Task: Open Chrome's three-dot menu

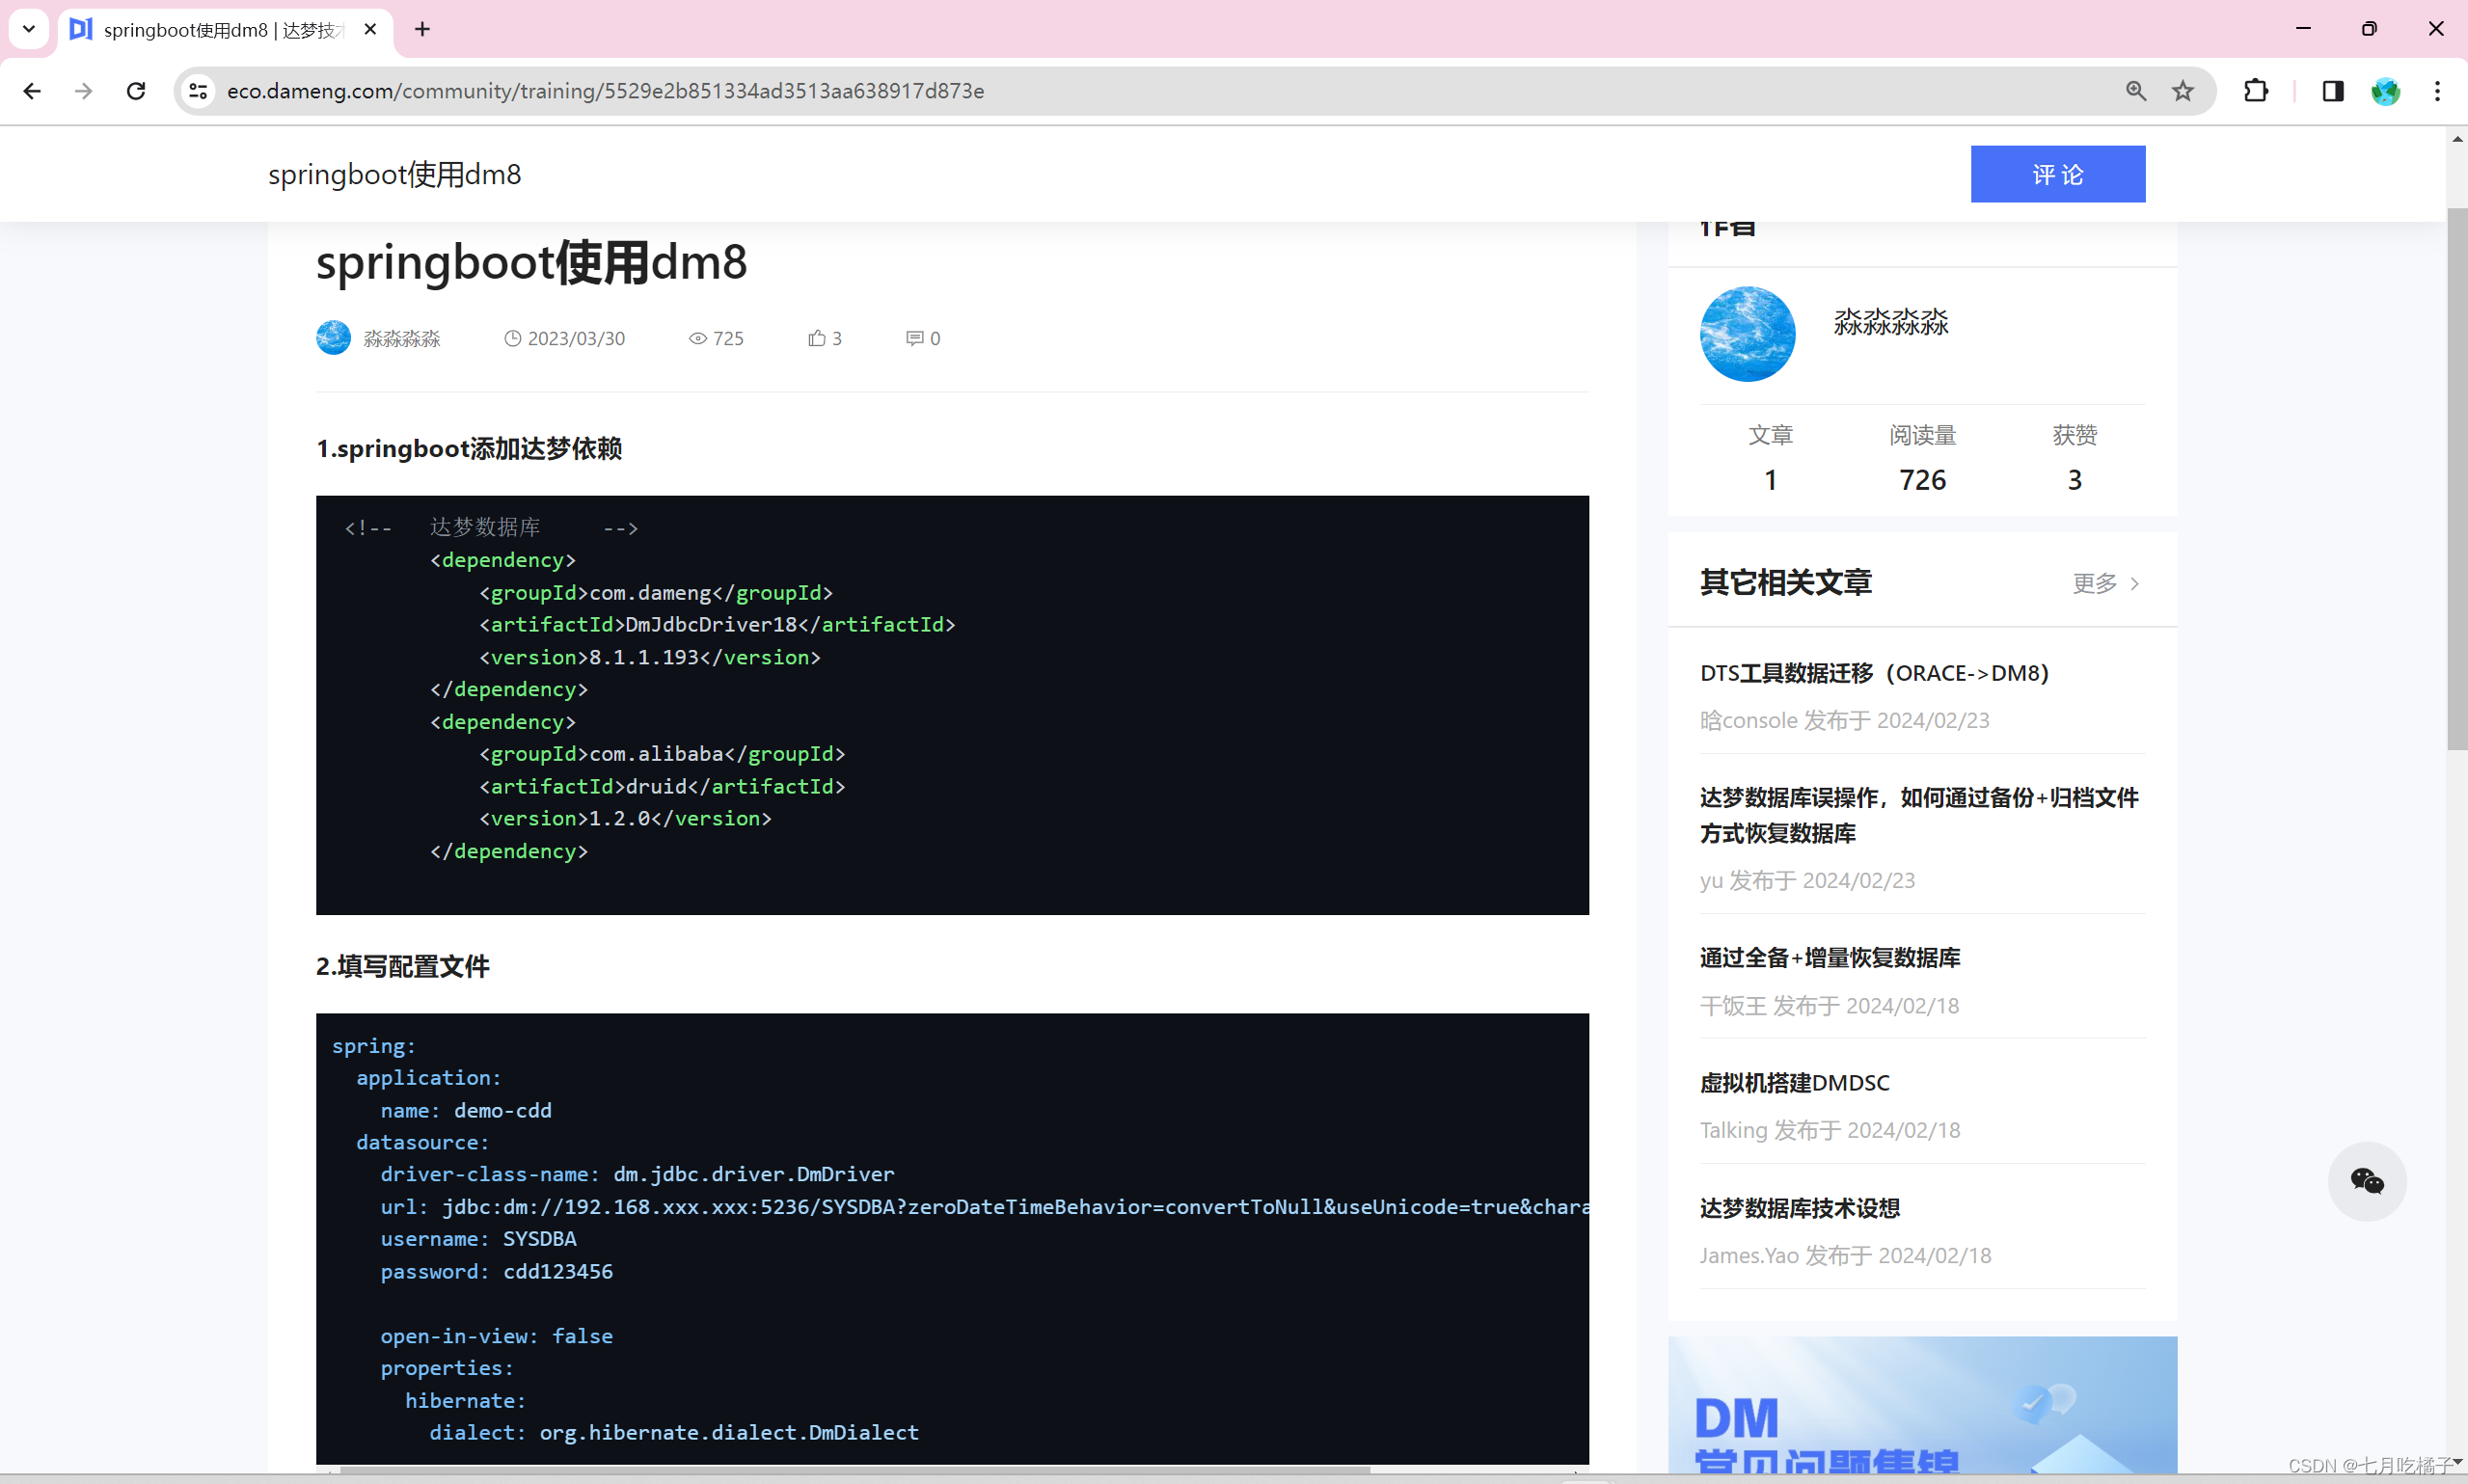Action: (x=2438, y=91)
